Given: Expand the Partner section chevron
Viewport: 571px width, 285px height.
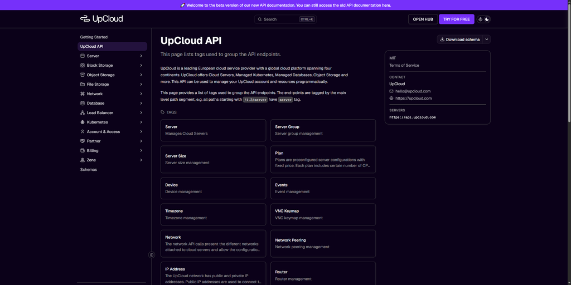Looking at the screenshot, I should point(141,141).
